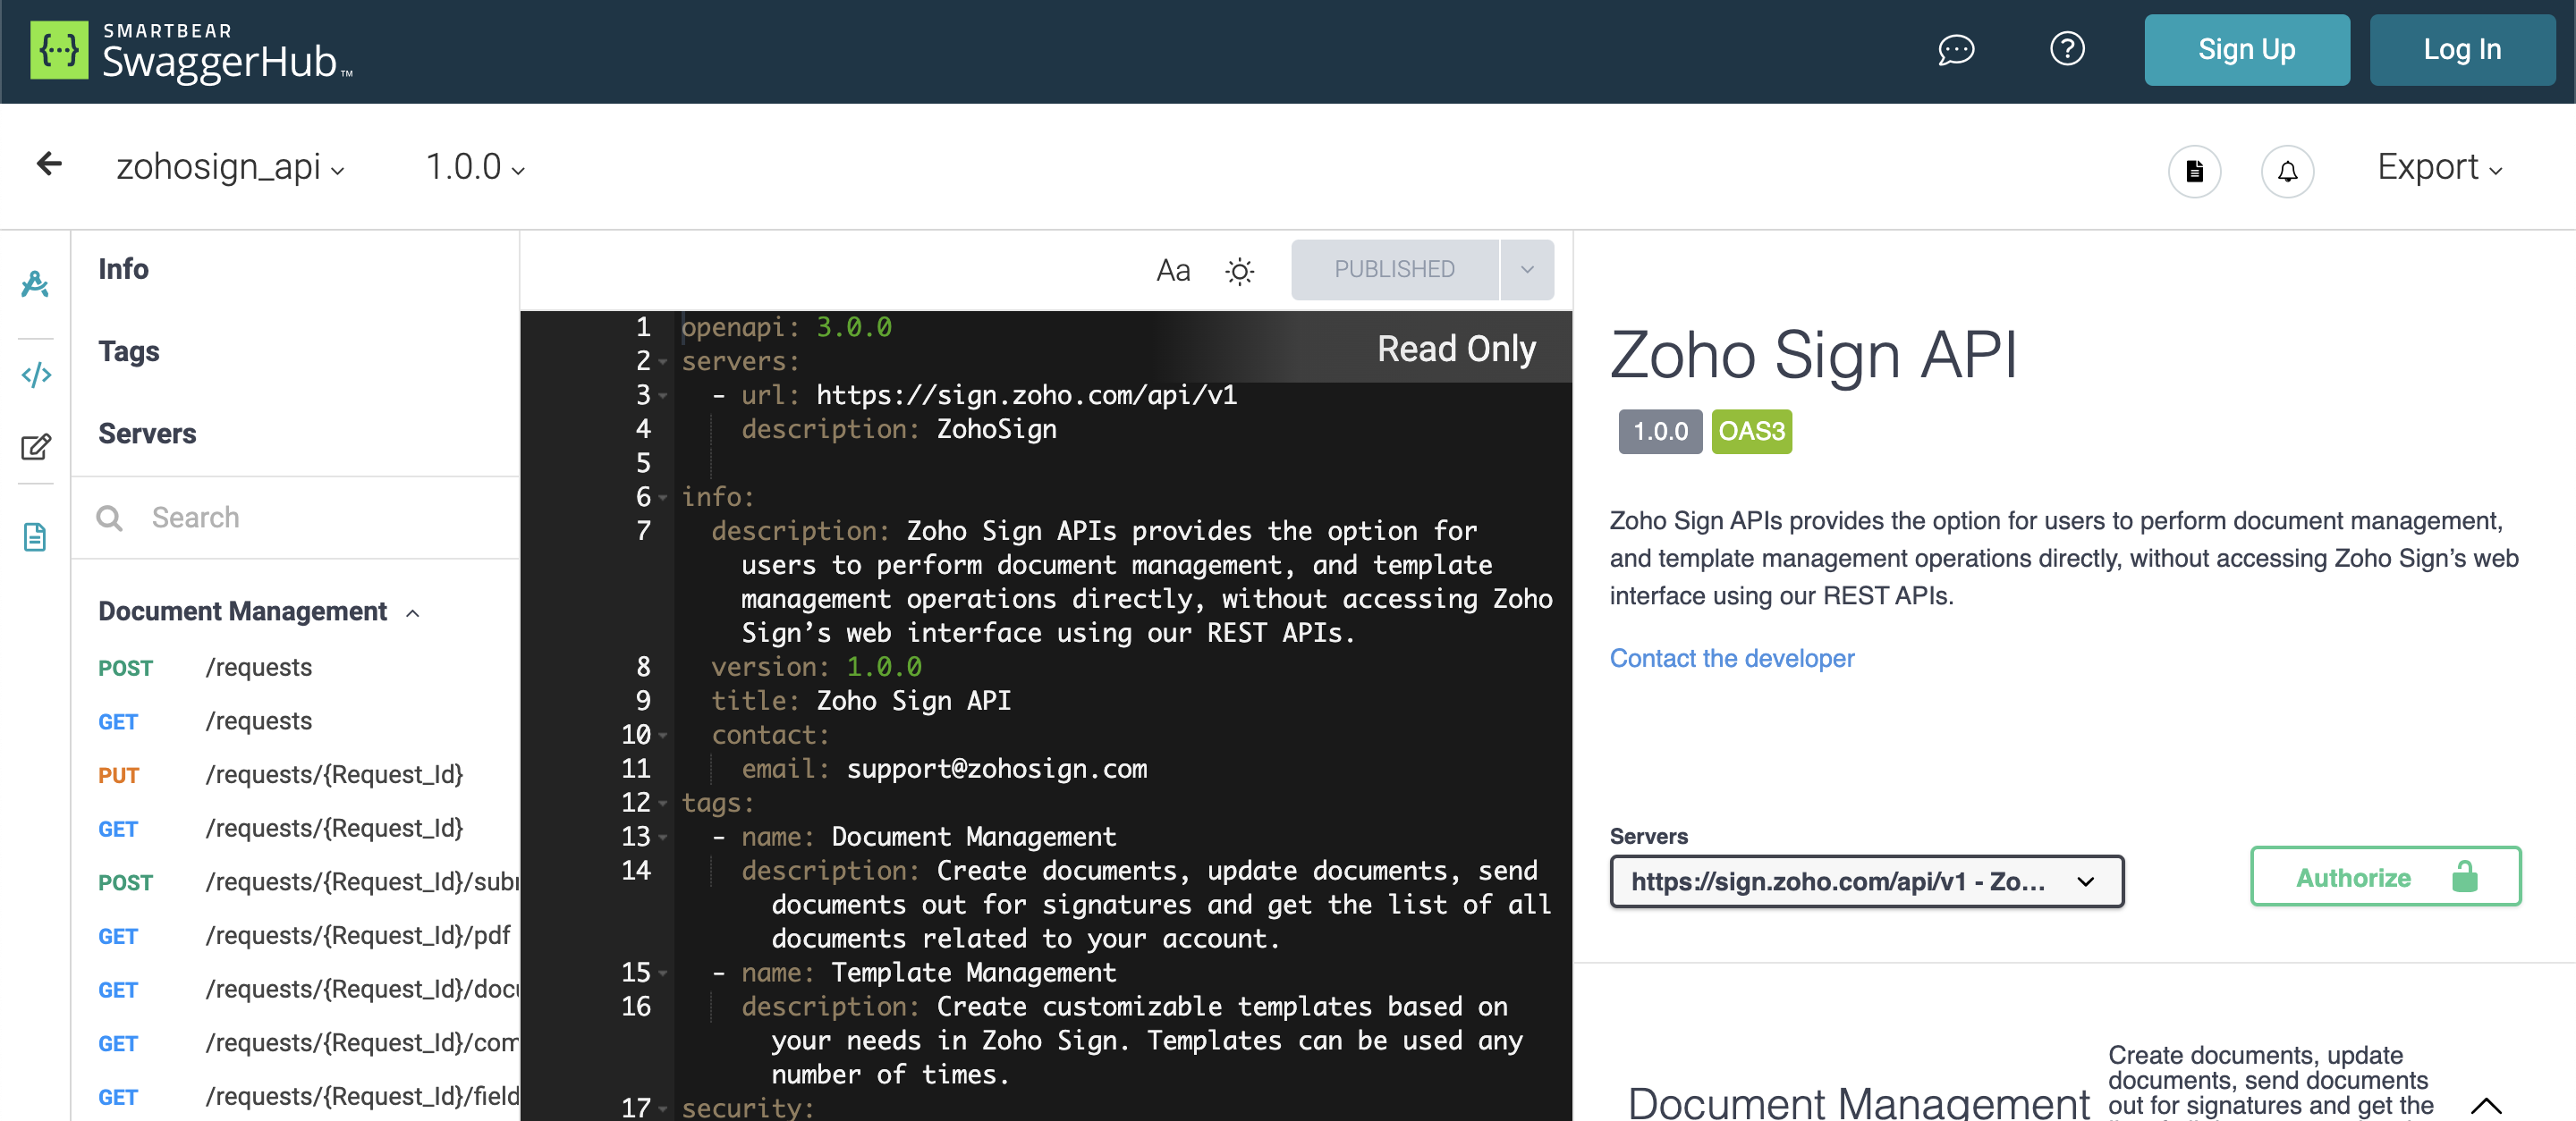2576x1121 pixels.
Task: Click the search magnifier icon
Action: [x=109, y=518]
